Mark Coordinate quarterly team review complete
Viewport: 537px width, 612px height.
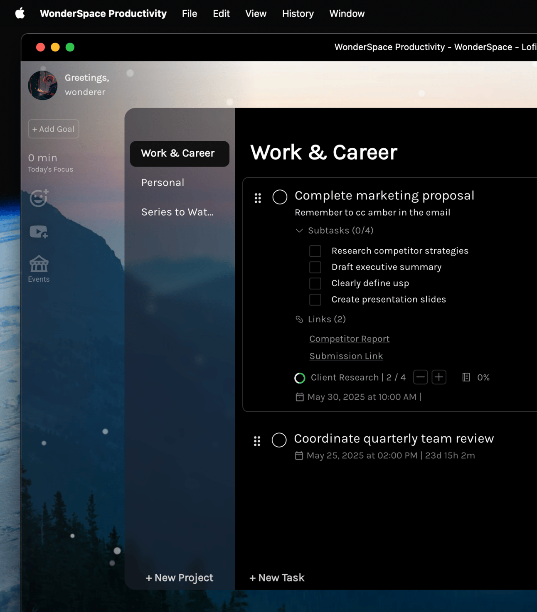[279, 440]
